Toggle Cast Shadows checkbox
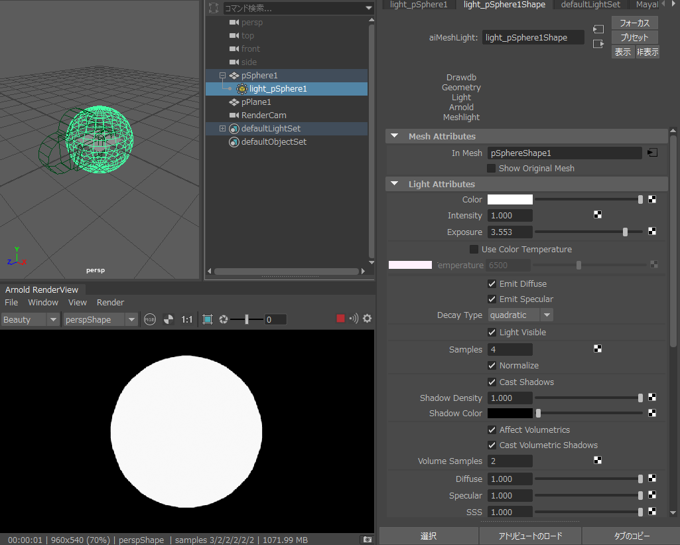This screenshot has height=545, width=680. (492, 382)
